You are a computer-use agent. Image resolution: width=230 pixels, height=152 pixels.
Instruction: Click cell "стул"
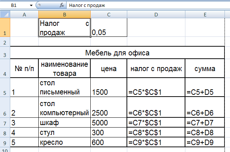click(x=65, y=132)
